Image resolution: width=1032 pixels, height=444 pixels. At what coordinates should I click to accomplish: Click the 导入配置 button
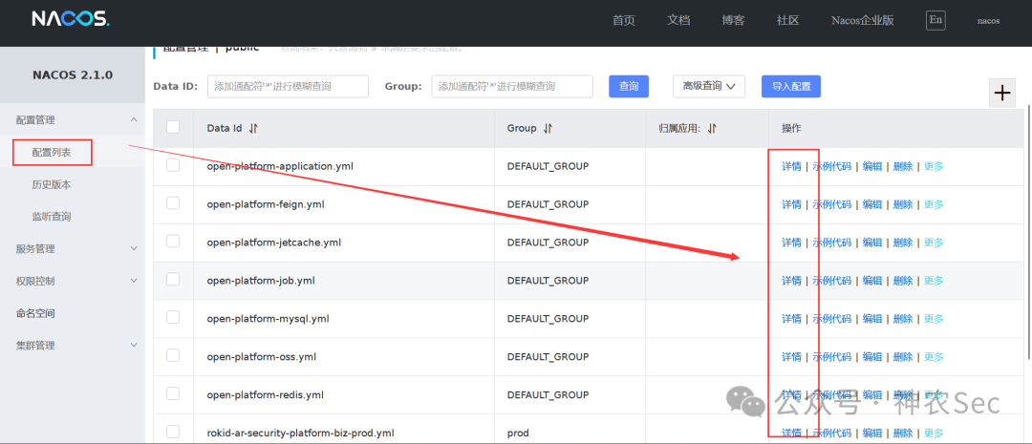point(791,86)
